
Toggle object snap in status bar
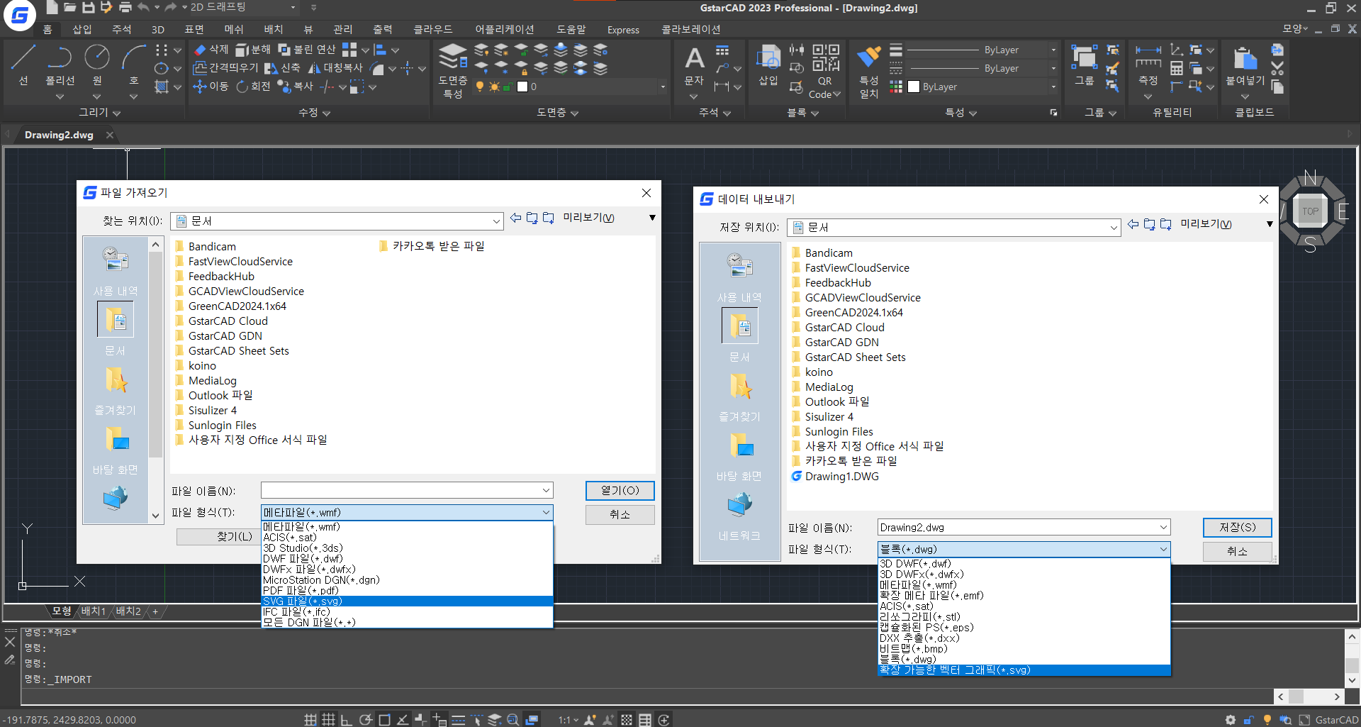pos(384,719)
